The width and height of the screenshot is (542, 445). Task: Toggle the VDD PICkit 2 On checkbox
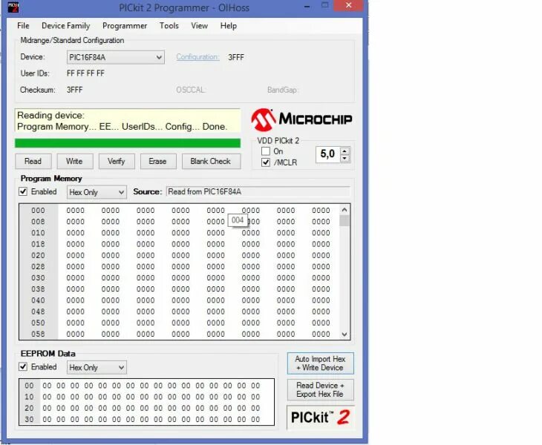[x=266, y=151]
